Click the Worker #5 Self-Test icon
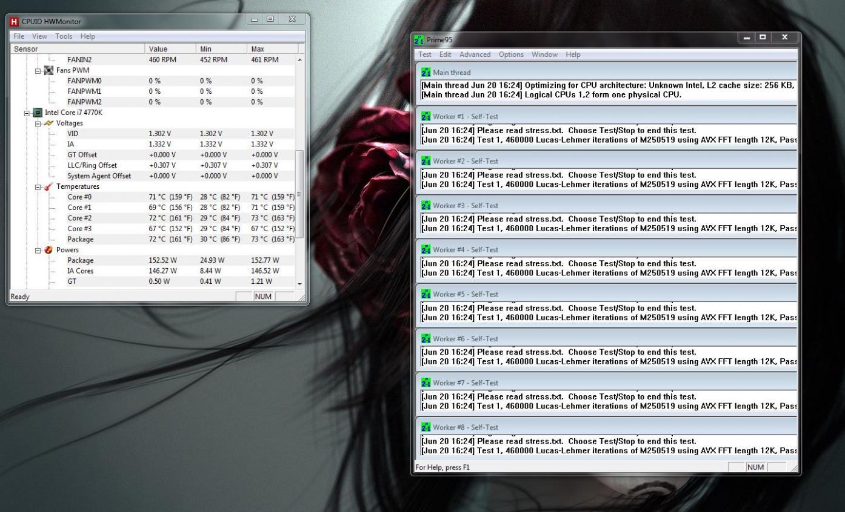 pyautogui.click(x=426, y=294)
